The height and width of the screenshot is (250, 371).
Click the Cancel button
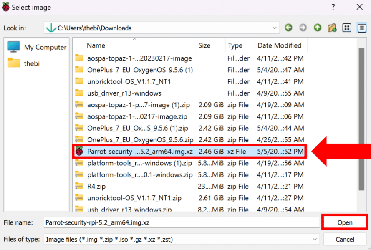[x=345, y=239]
